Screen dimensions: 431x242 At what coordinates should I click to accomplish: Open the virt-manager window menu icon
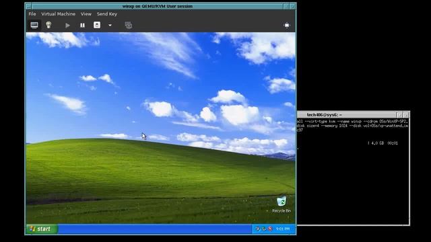click(28, 6)
